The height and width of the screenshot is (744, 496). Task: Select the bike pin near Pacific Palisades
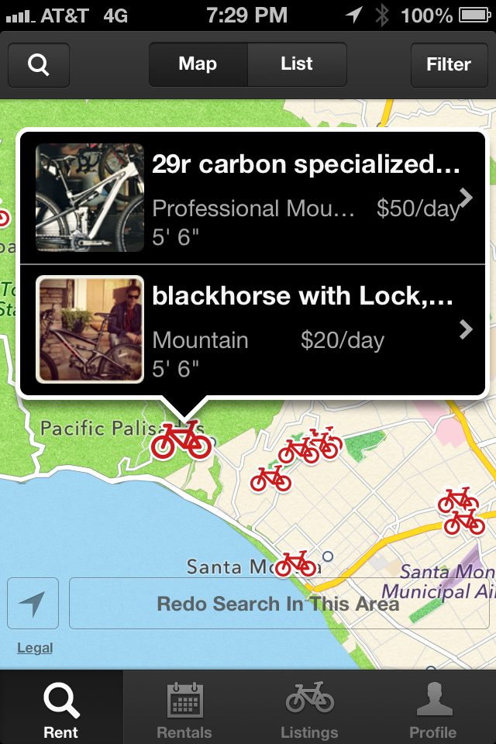tap(181, 443)
